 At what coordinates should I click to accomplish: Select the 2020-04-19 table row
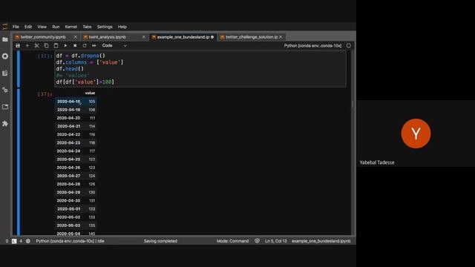[76, 110]
